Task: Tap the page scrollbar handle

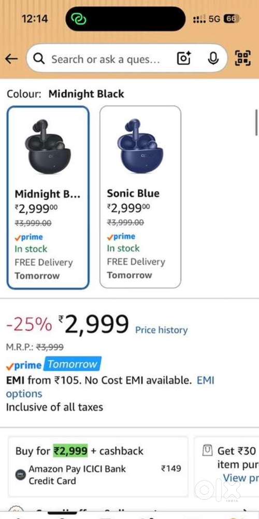Action: pyautogui.click(x=256, y=122)
